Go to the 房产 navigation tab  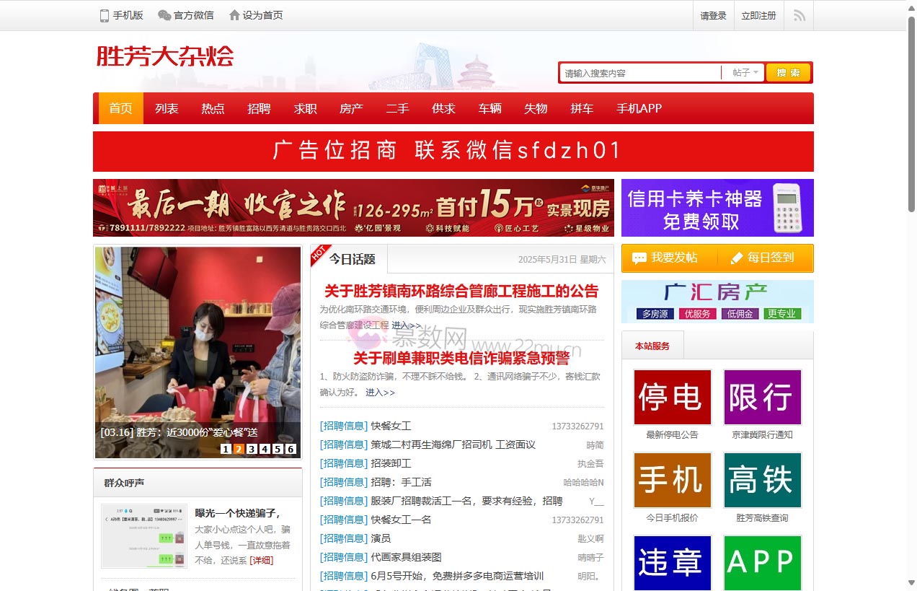coord(351,108)
